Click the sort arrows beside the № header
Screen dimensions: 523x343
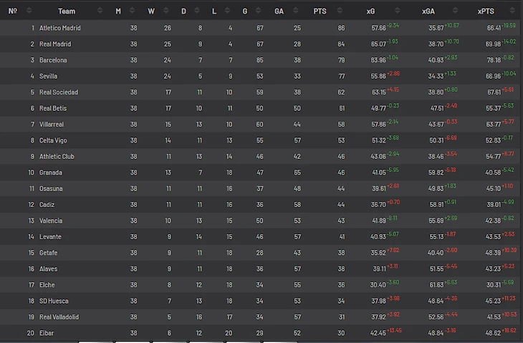(29, 11)
